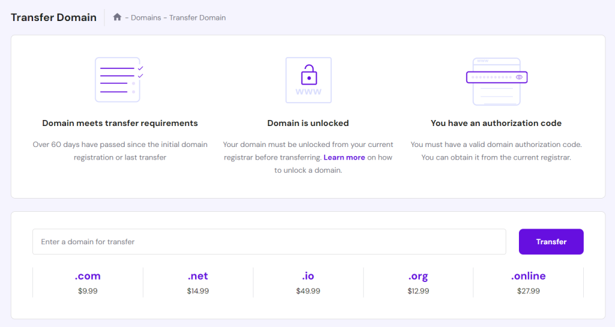Image resolution: width=615 pixels, height=327 pixels.
Task: Click the You have an authorization code heading
Action: 496,123
